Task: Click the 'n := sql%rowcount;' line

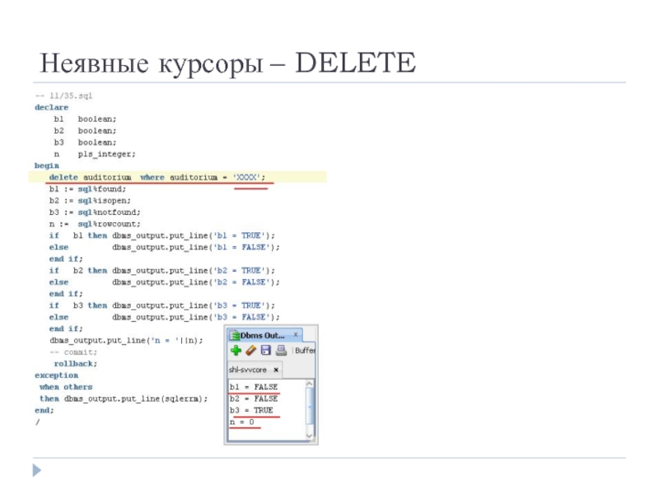Action: [95, 224]
